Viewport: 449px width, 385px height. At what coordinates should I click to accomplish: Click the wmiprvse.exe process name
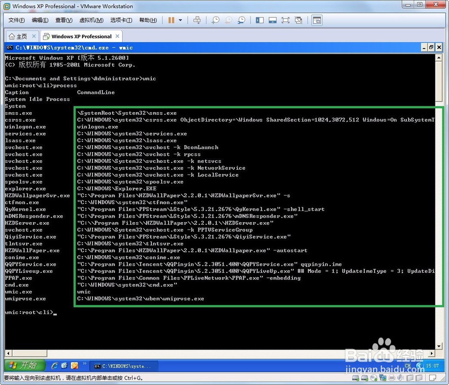click(x=25, y=298)
